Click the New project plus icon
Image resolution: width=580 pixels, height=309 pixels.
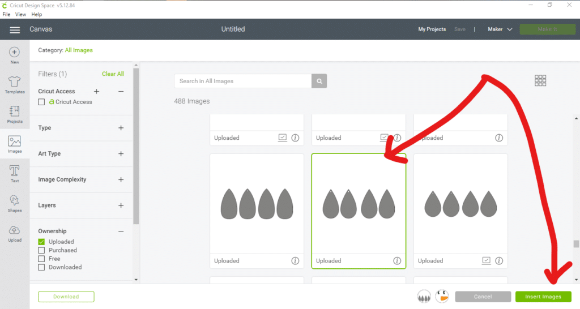(15, 52)
